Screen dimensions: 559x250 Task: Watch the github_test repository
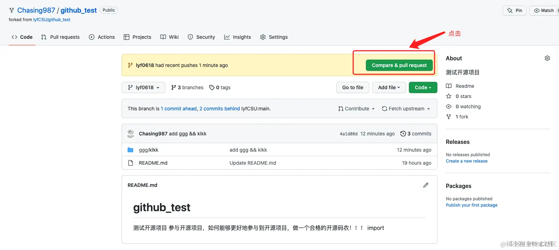click(x=544, y=11)
